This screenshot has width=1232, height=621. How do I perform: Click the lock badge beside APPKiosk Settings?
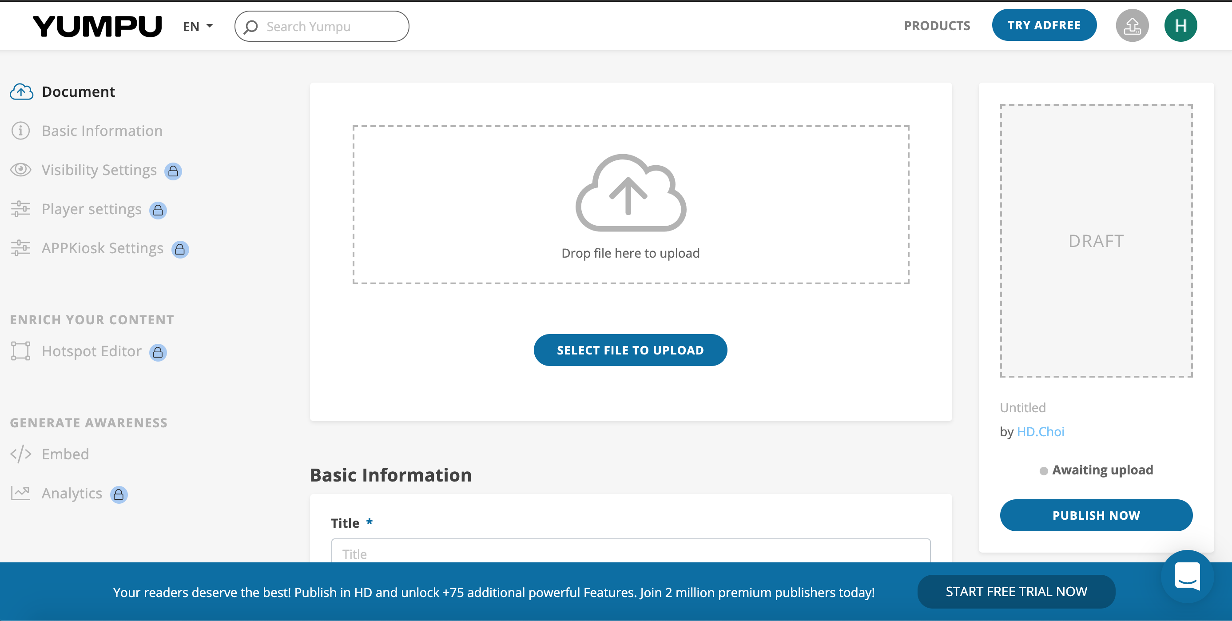180,249
